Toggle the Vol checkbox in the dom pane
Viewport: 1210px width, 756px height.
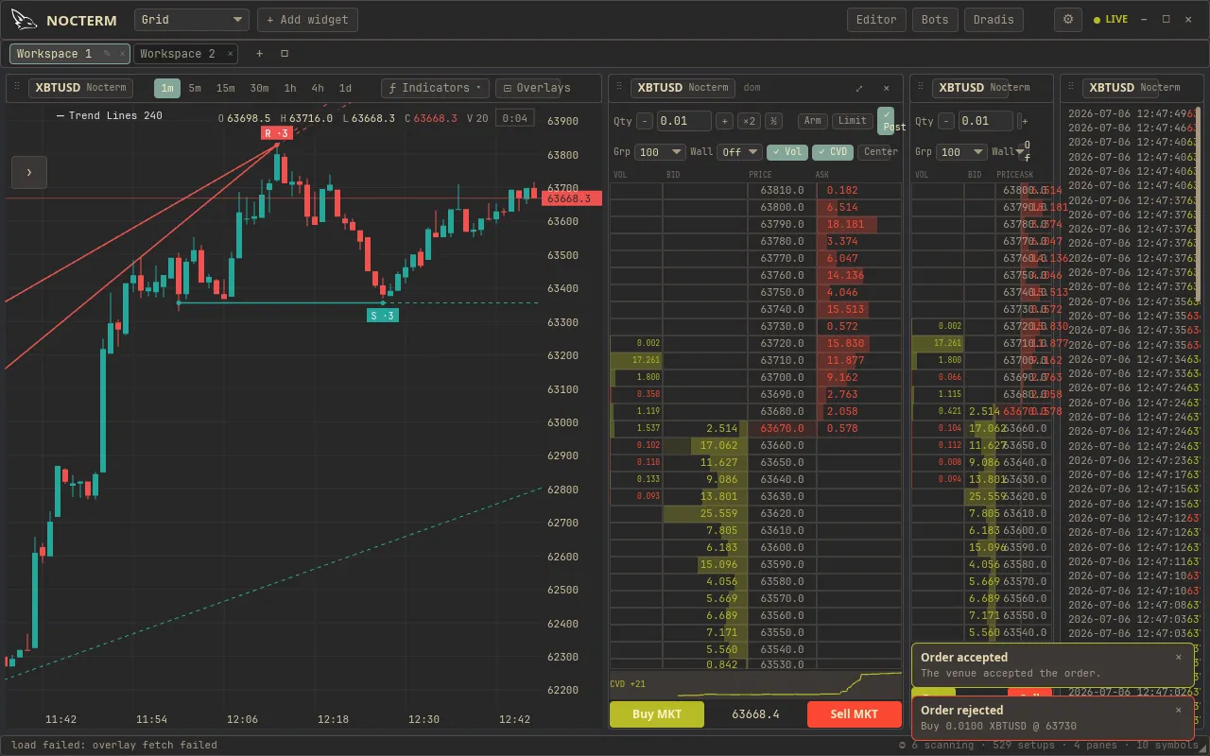pos(787,151)
